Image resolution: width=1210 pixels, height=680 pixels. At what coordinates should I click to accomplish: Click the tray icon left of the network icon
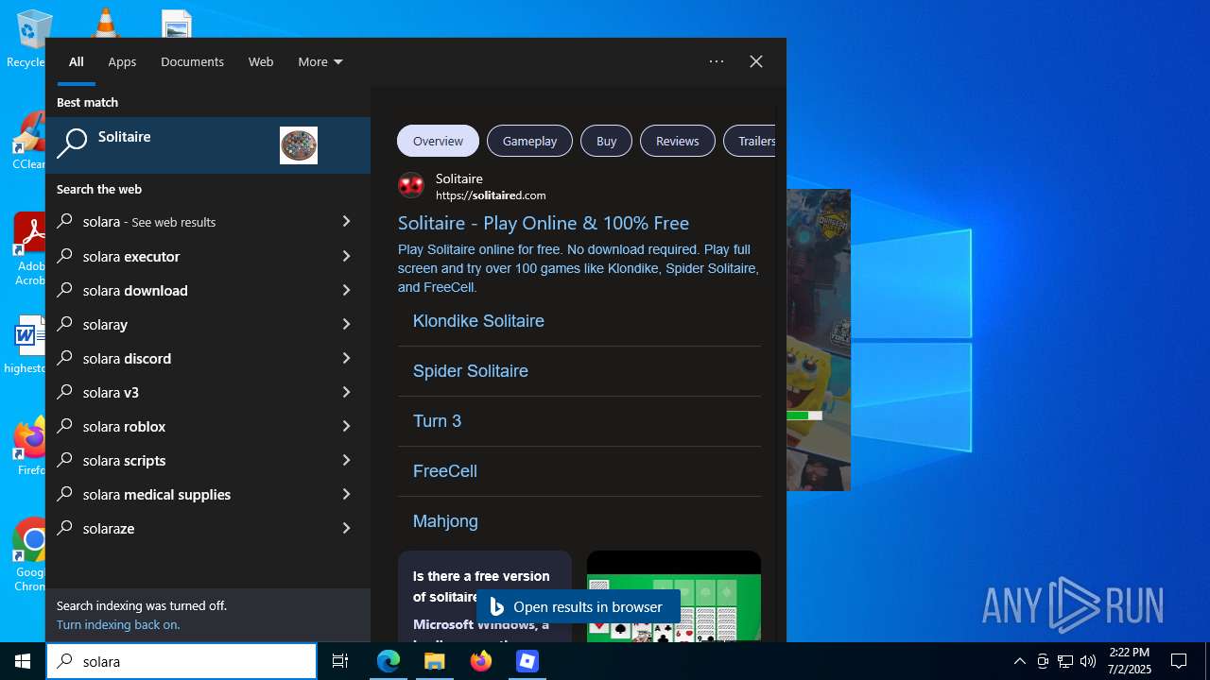tap(1043, 661)
